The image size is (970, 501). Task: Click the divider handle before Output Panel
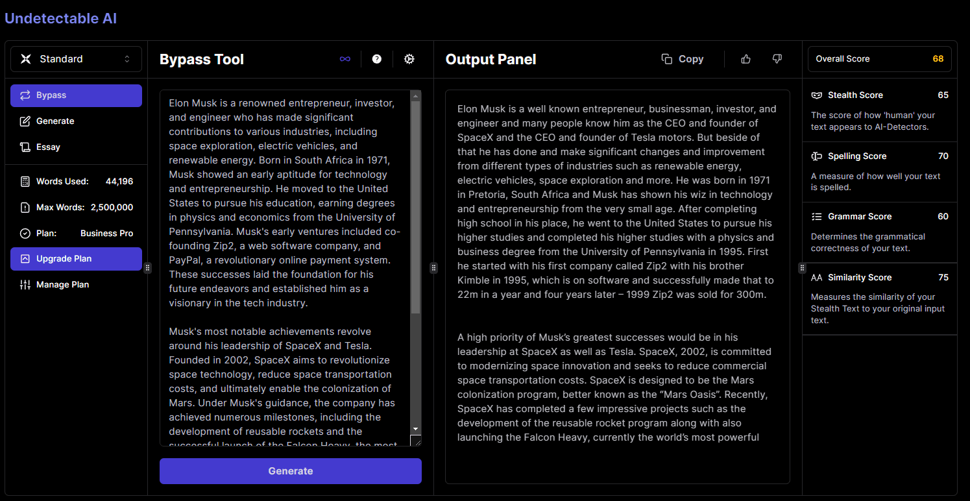[433, 267]
